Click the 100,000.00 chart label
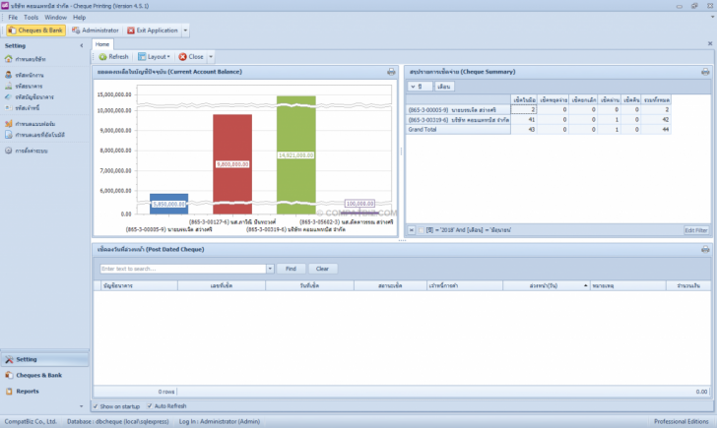Screen dimensions: 717x428 (x=359, y=204)
